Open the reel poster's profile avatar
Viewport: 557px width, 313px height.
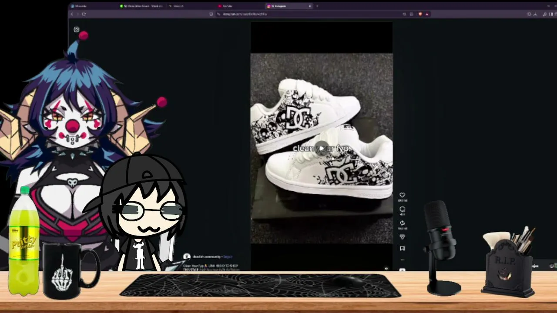tap(187, 256)
